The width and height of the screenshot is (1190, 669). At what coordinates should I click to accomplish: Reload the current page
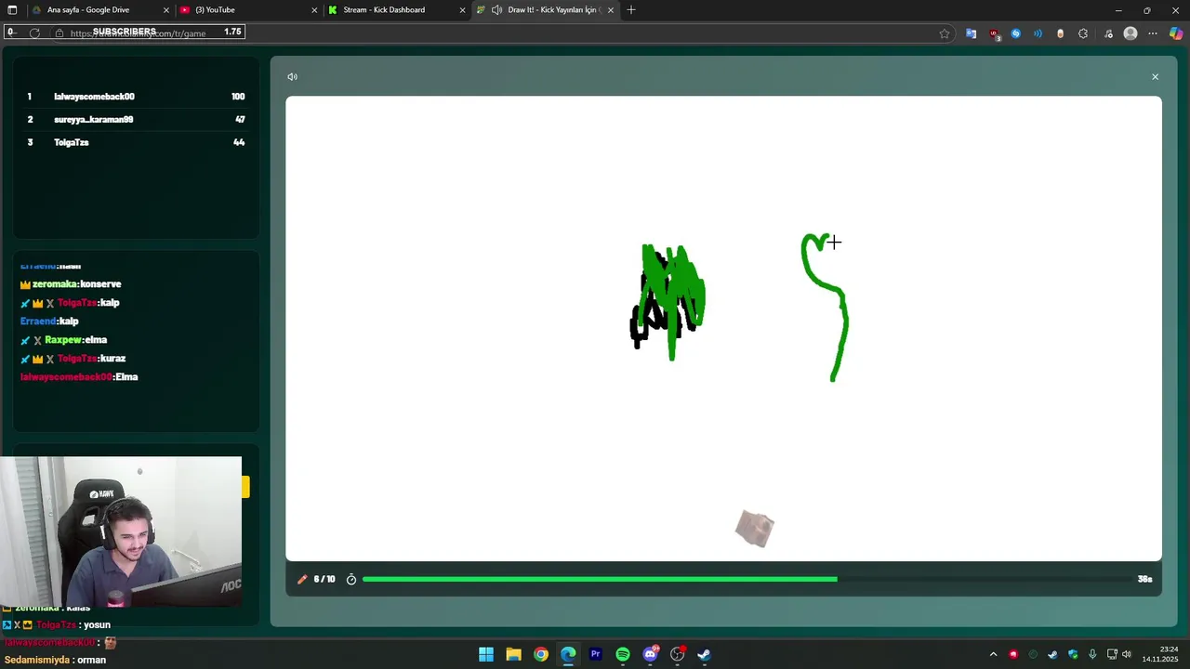34,33
